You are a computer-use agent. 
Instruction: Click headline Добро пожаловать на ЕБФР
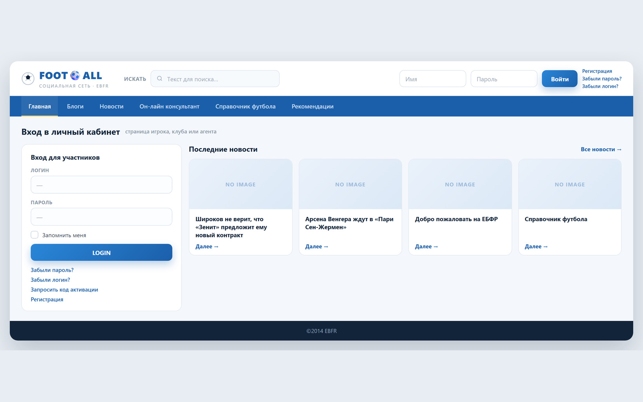[x=456, y=219]
